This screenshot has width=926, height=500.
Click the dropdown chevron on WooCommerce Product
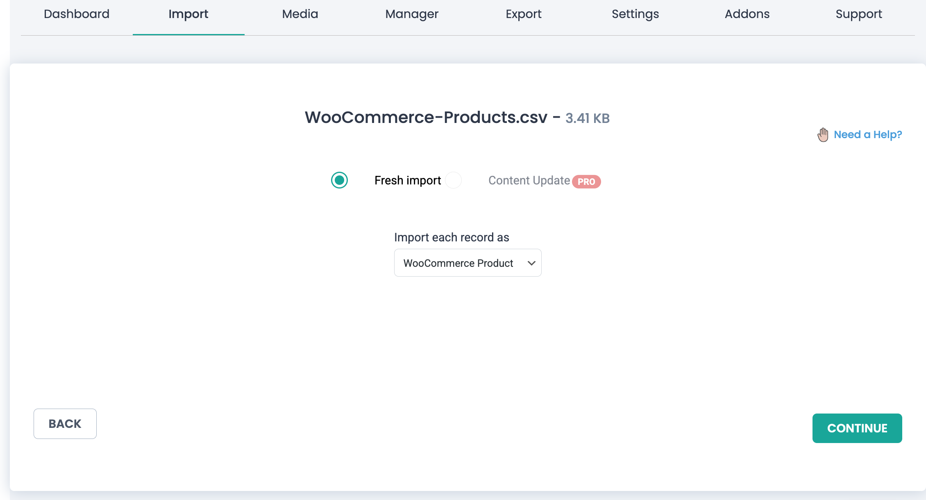pos(531,263)
